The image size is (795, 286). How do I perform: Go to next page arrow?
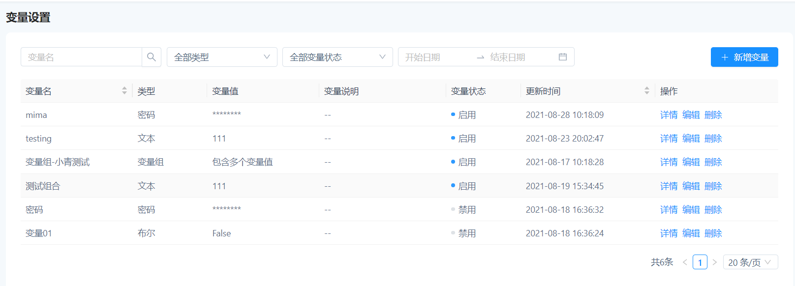(x=715, y=262)
